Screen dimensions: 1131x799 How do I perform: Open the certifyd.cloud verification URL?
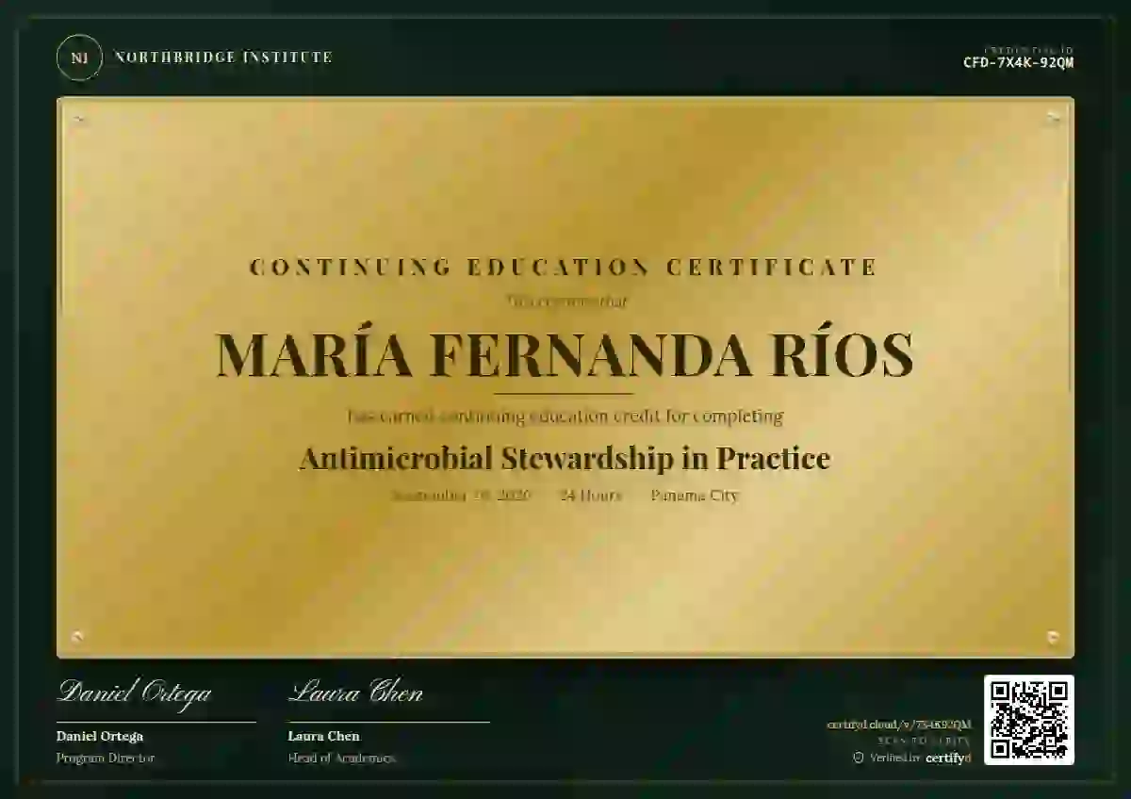(x=899, y=725)
